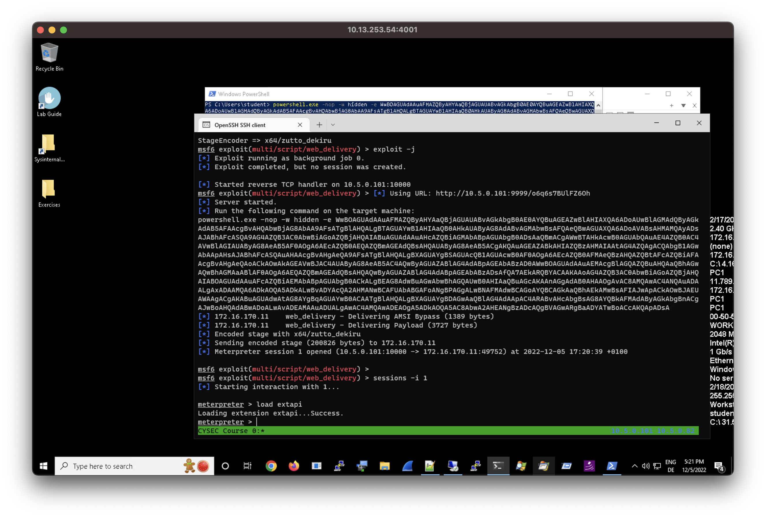Select the OpenSSH SSH client tab

tap(254, 125)
